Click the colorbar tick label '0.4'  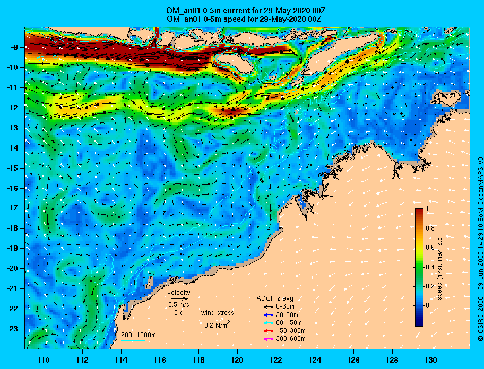[430, 267]
